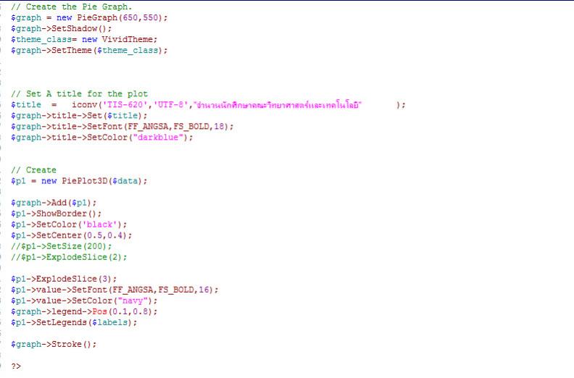
Task: Click the line "$graph->SetTheme($theme_class);"
Action: [x=89, y=50]
